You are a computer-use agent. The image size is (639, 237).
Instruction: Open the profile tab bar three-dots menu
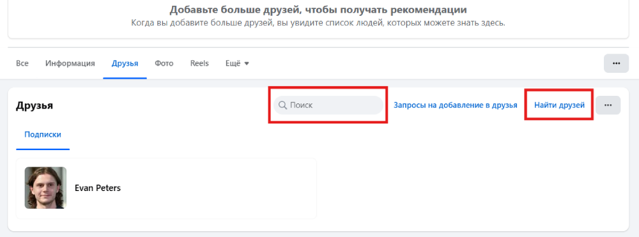[616, 63]
